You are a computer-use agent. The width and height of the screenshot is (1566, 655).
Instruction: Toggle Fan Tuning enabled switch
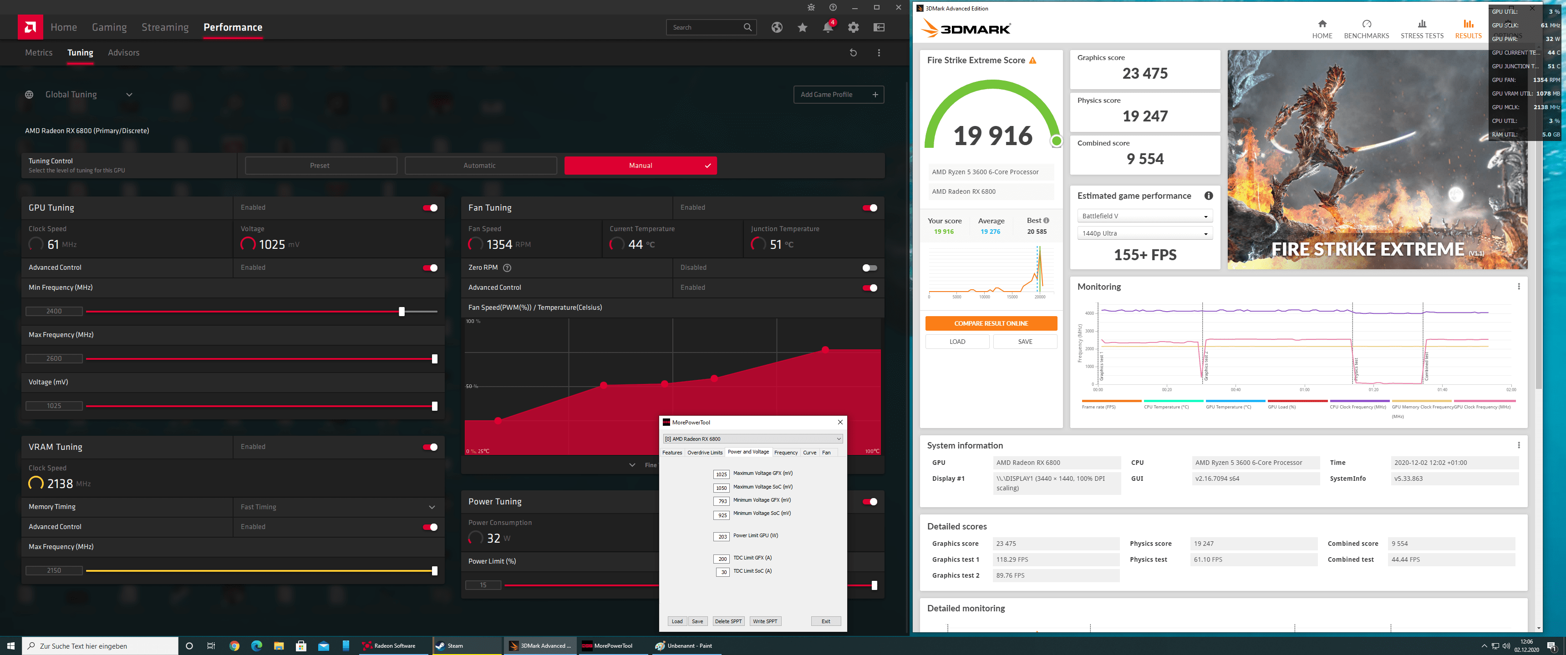[870, 208]
